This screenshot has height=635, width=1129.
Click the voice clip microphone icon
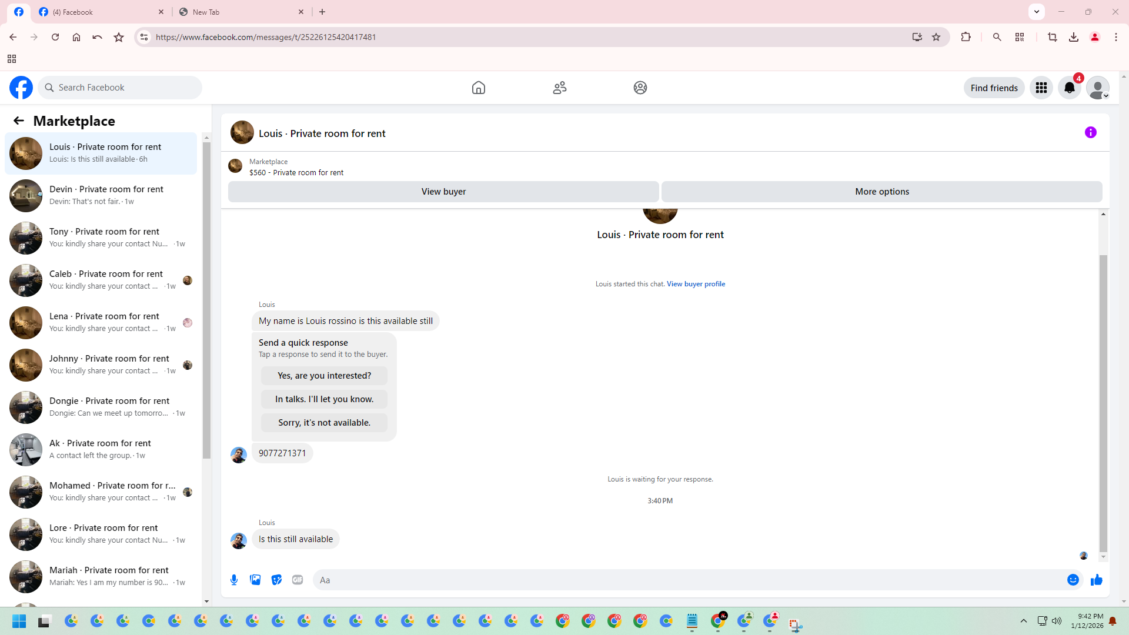234,580
